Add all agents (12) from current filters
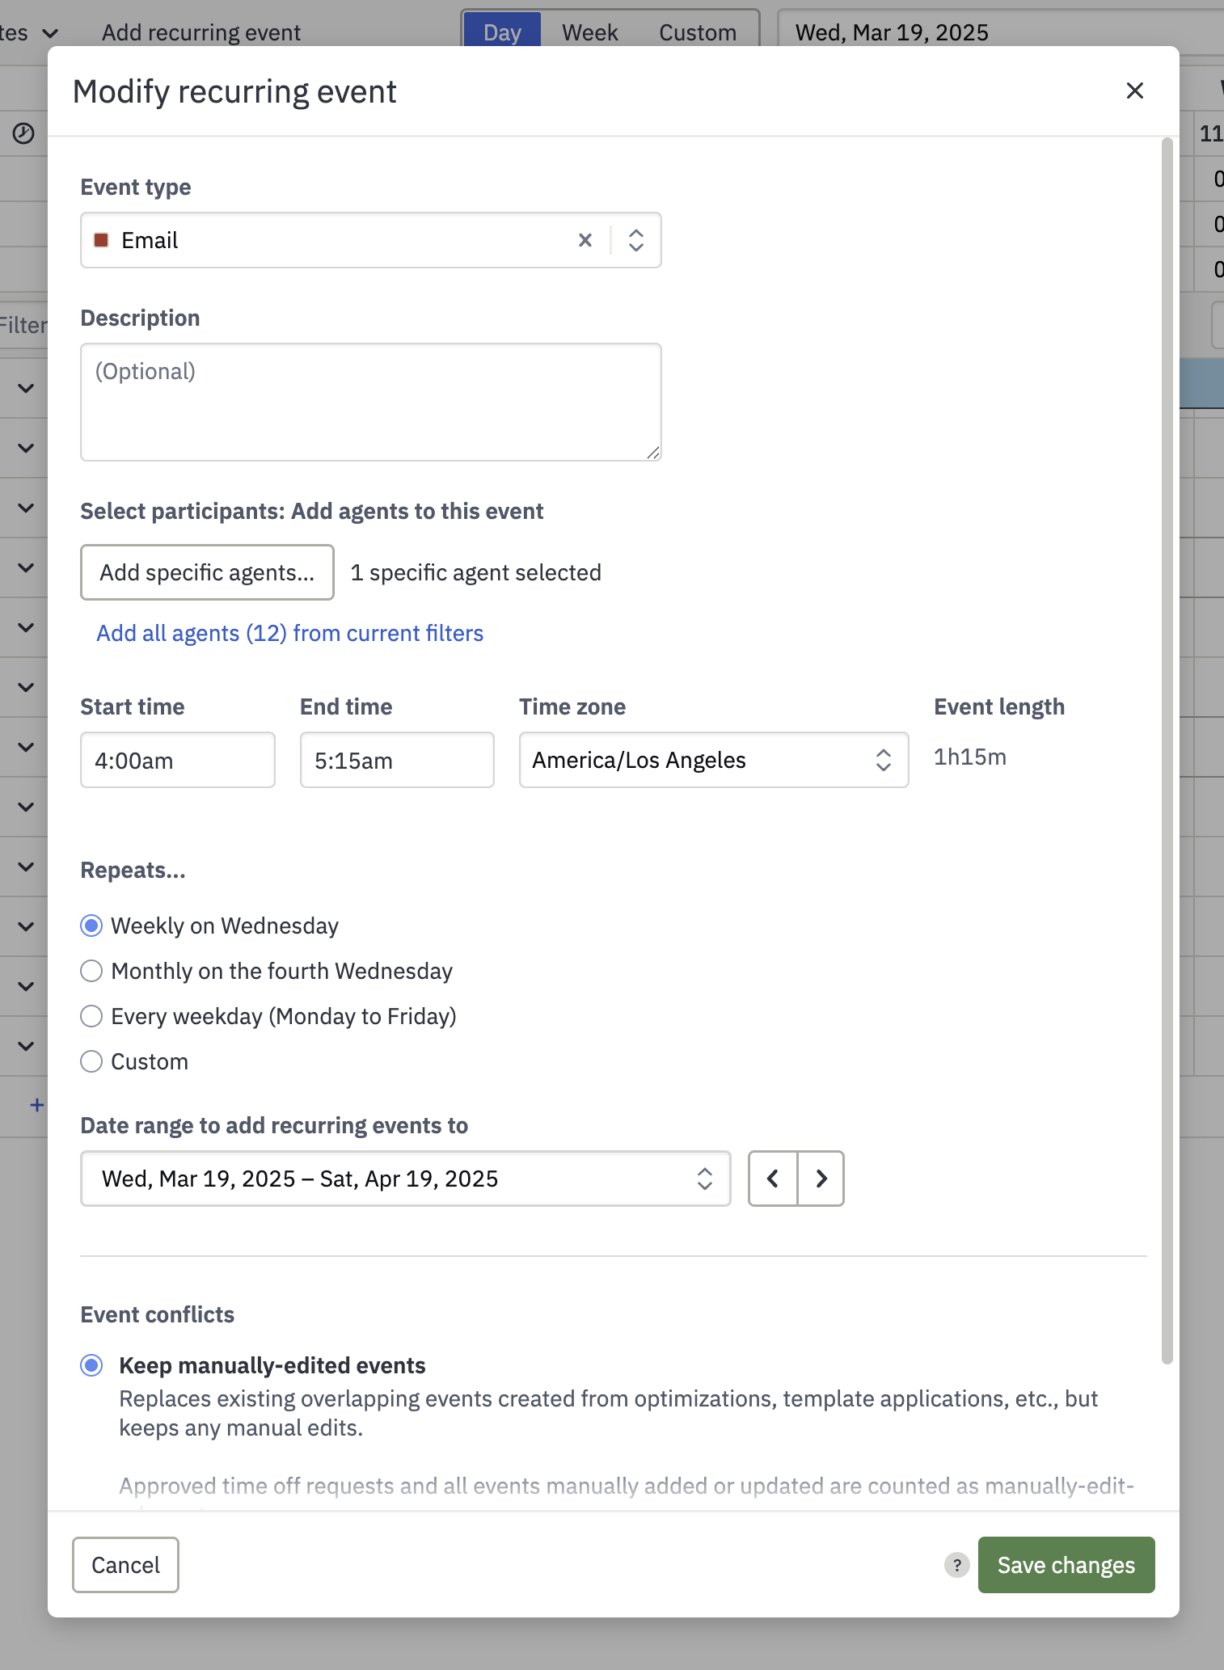The height and width of the screenshot is (1670, 1224). point(289,633)
